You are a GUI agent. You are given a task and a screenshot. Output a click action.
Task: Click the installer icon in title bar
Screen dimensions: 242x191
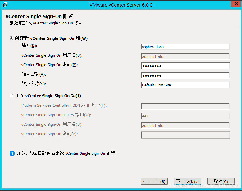point(5,5)
